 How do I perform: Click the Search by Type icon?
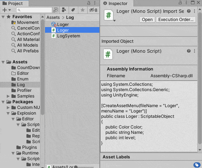coord(64,10)
